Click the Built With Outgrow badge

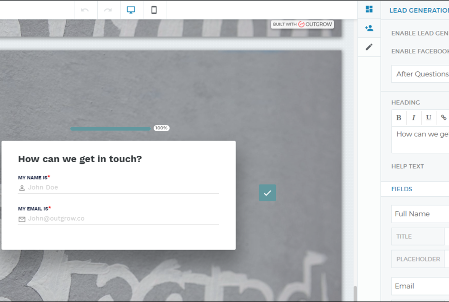pyautogui.click(x=302, y=24)
